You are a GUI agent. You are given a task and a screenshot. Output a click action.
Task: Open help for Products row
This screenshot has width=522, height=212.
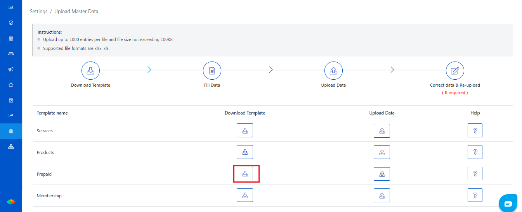[x=475, y=152]
